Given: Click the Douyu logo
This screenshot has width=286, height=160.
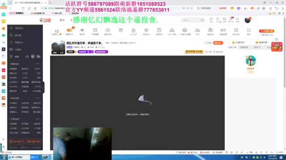Looking at the screenshot, I should 45,20.
